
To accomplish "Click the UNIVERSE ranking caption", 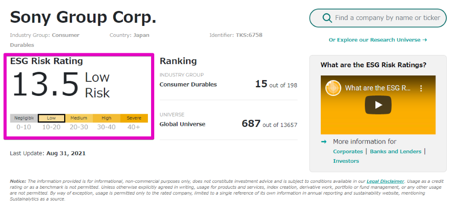I will [172, 115].
